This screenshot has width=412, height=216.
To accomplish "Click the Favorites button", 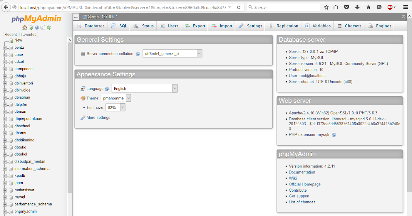I will [28, 35].
